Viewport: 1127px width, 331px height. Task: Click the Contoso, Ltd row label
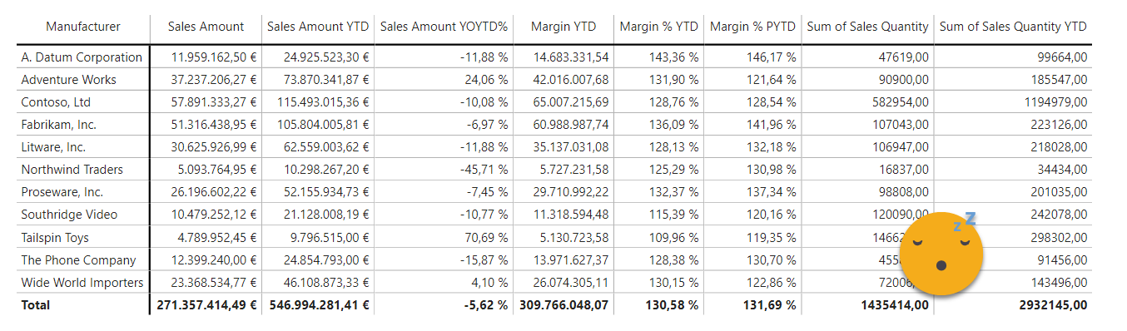(x=56, y=102)
